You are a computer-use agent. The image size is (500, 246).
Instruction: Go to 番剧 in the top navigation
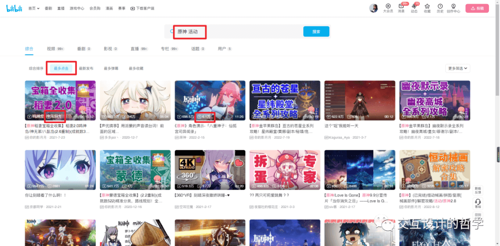click(x=49, y=9)
